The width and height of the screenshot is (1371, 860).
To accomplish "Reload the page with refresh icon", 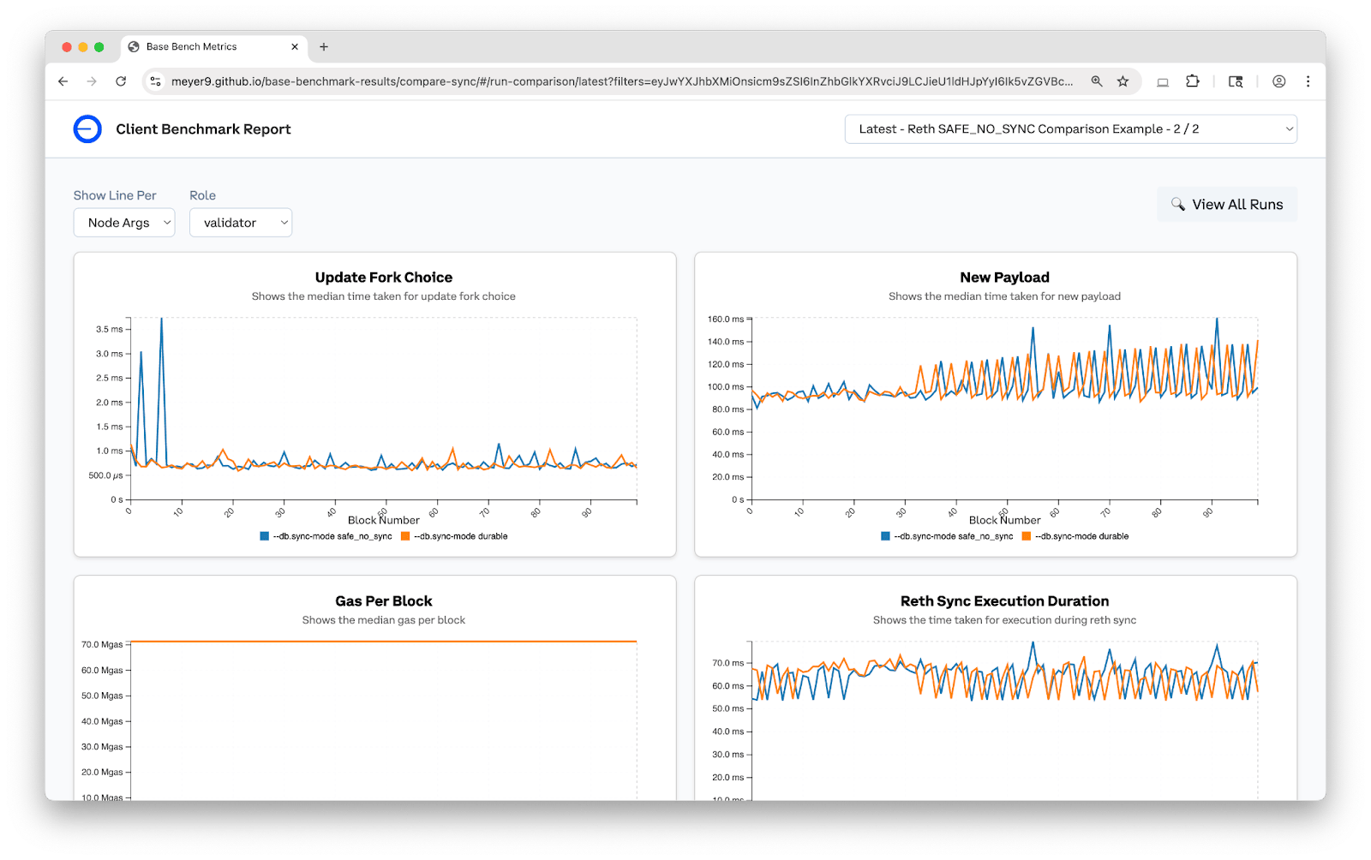I will (121, 81).
